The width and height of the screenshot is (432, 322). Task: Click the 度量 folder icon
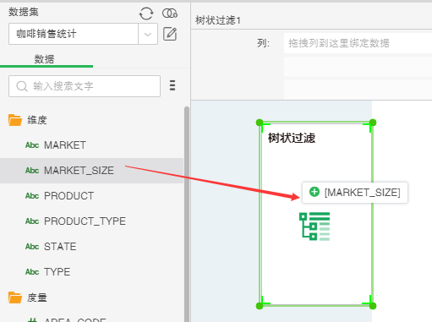point(15,297)
